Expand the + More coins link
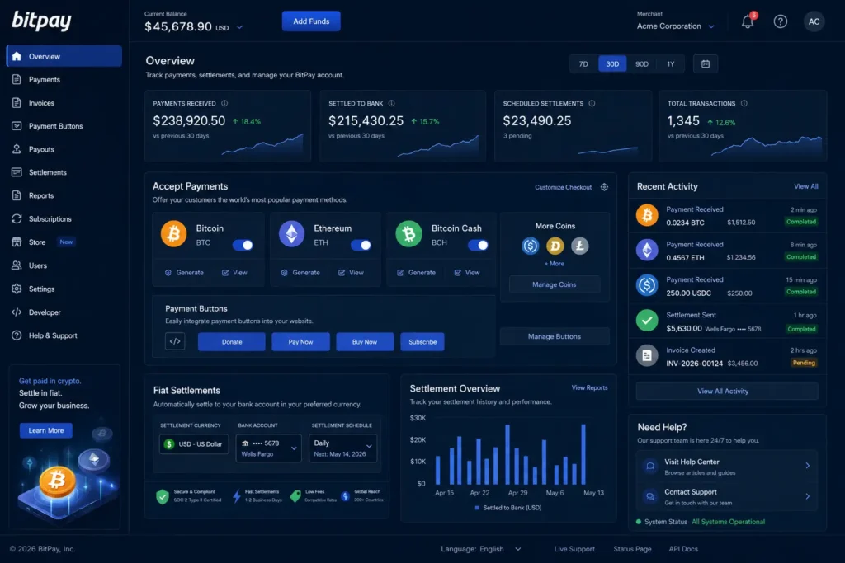Image resolution: width=845 pixels, height=563 pixels. (x=554, y=264)
